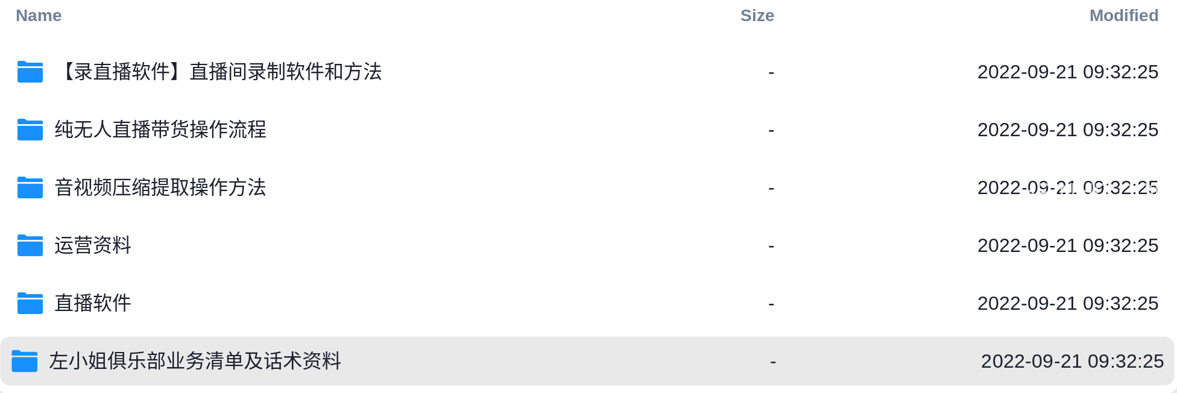Screen dimensions: 1177x393
Task: Open 左小姐俱乐部业务清单及话术资料 folder
Action: pos(195,361)
